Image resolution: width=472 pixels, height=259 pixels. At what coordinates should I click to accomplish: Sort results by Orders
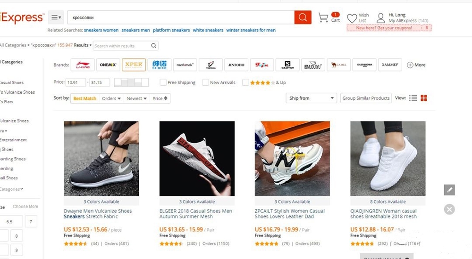coord(111,98)
